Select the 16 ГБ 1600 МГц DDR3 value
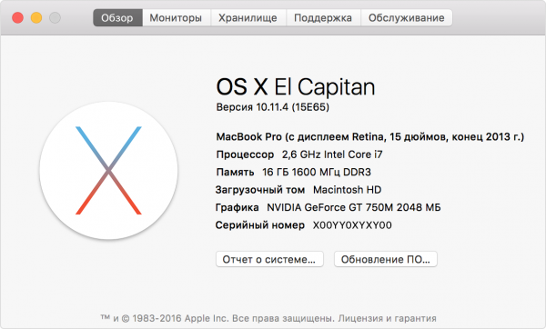This screenshot has height=329, width=546. click(x=317, y=172)
